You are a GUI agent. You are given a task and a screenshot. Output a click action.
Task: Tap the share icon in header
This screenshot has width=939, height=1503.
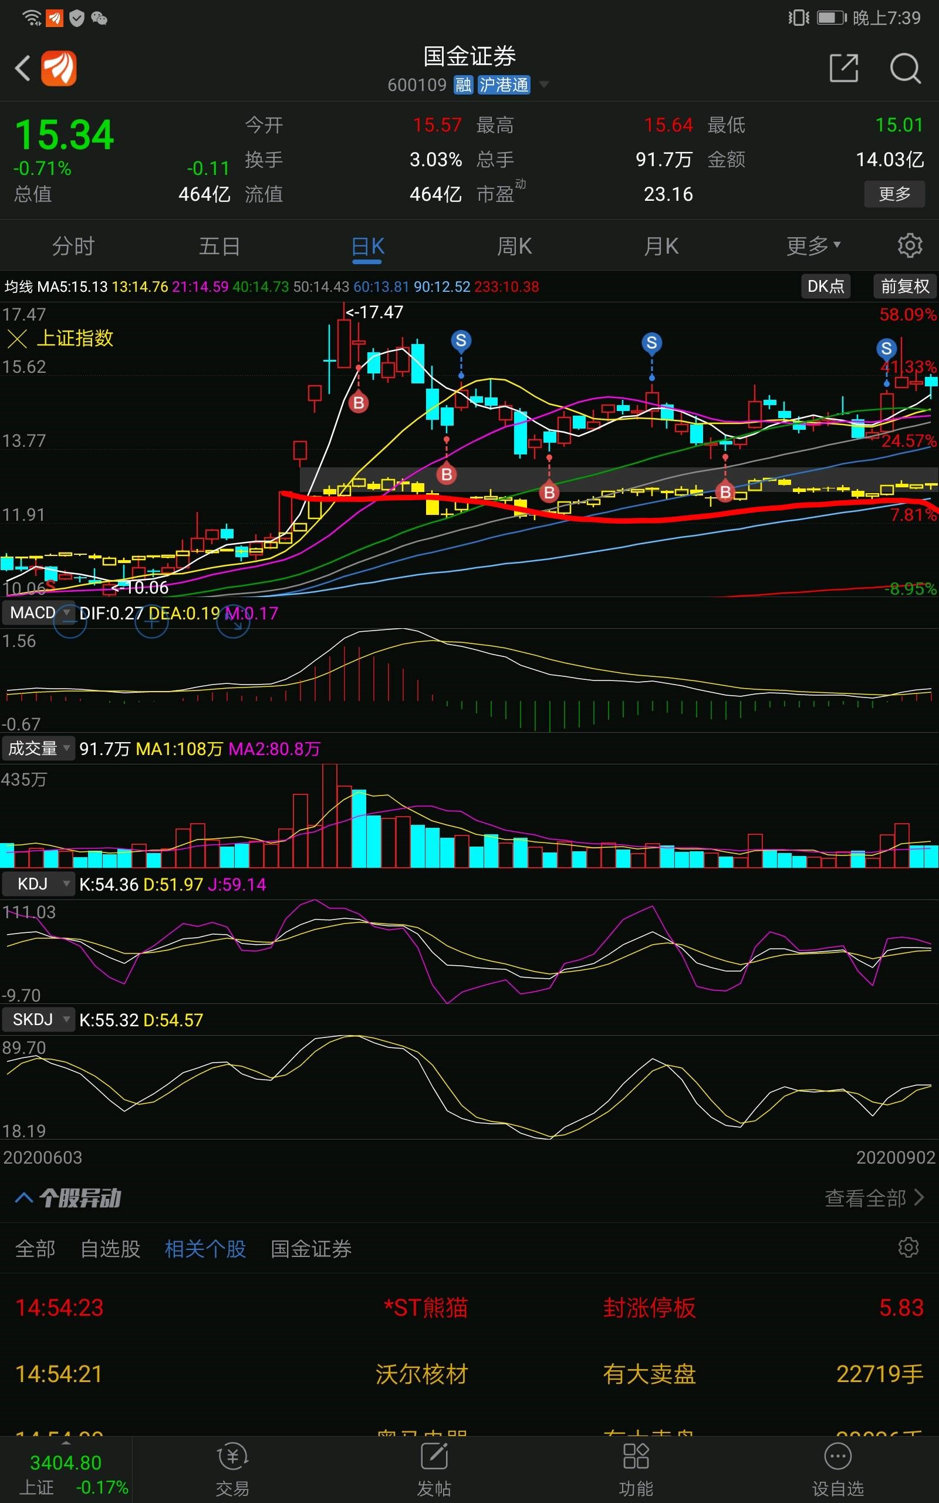click(x=844, y=68)
